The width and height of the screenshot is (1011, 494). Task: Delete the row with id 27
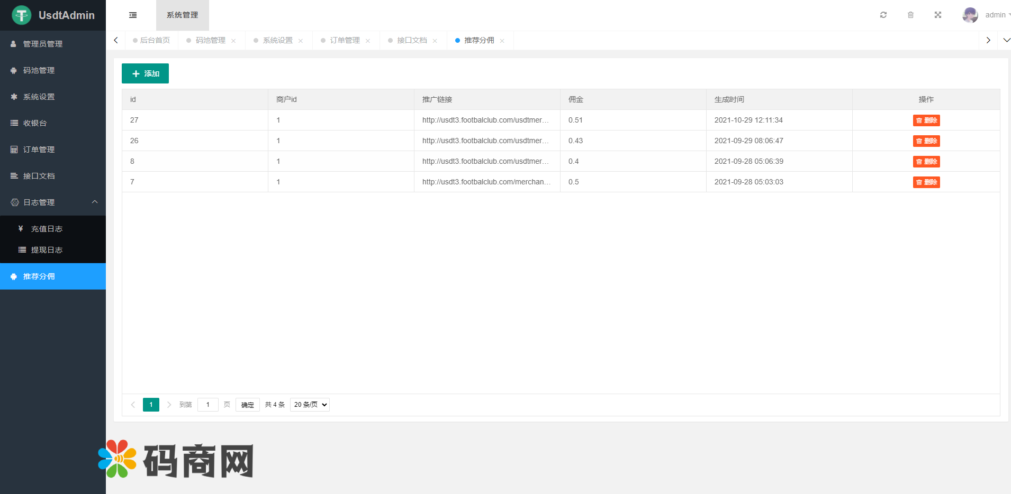point(926,120)
